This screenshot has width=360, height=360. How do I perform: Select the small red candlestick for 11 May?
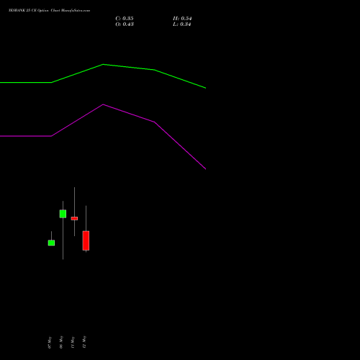[74, 218]
